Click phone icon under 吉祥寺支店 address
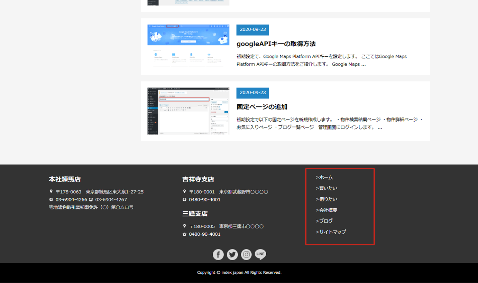 click(x=184, y=200)
